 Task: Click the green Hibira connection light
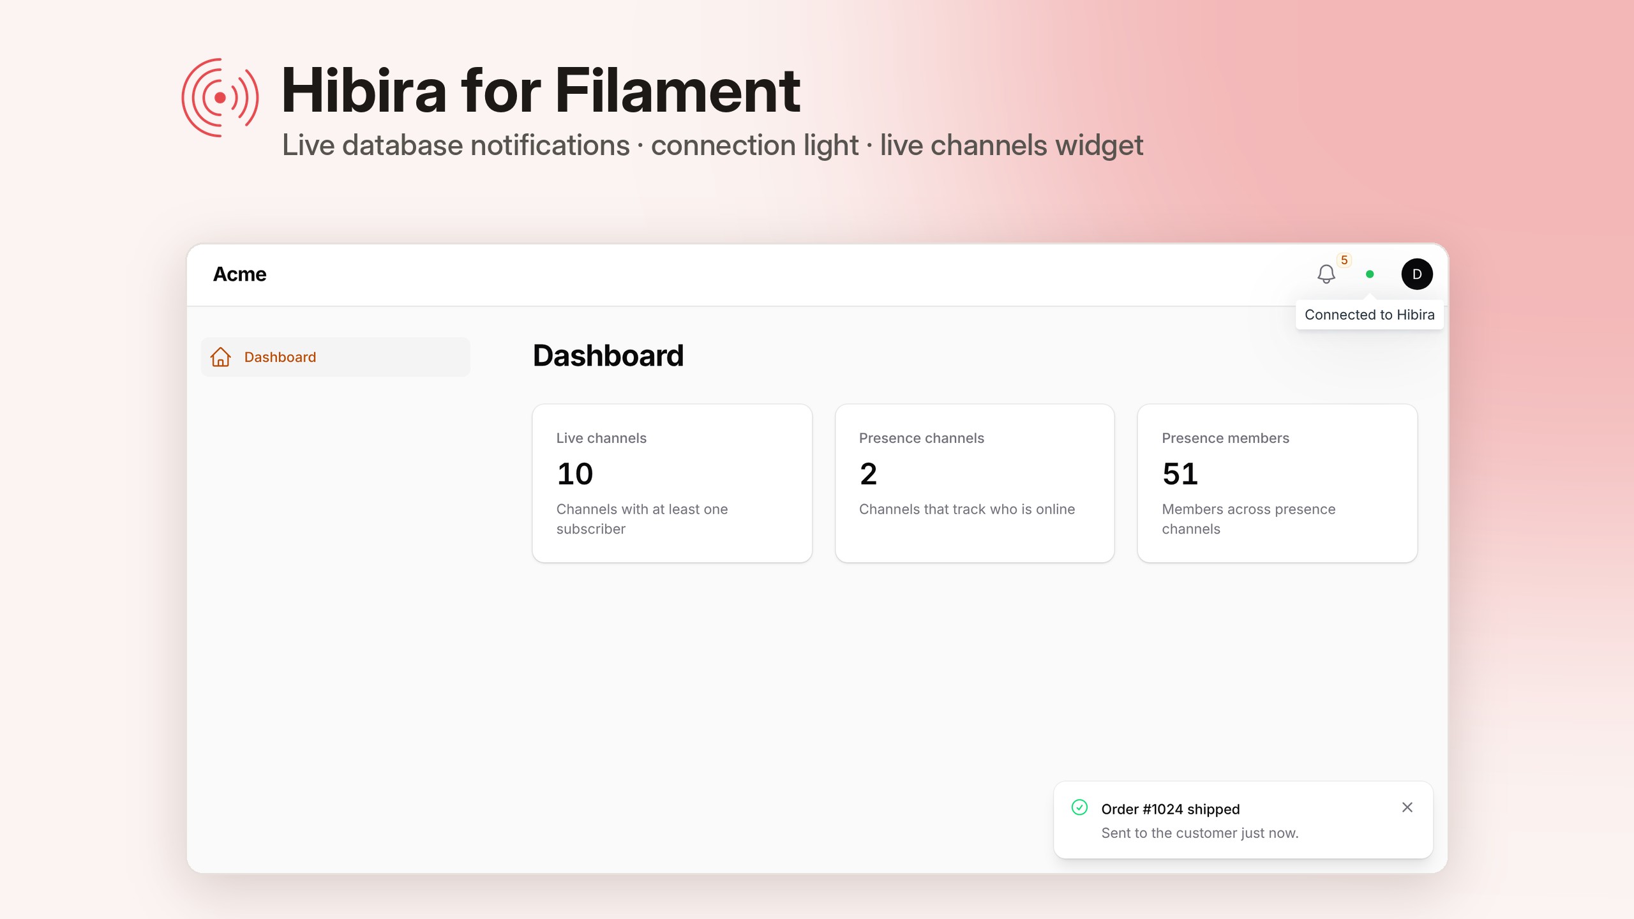click(x=1370, y=274)
